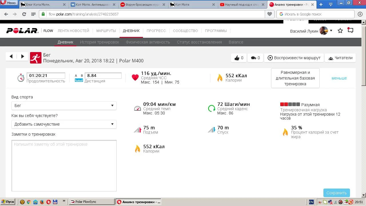Click the taskbar clock showing 20:51
The image size is (366, 206).
click(359, 202)
